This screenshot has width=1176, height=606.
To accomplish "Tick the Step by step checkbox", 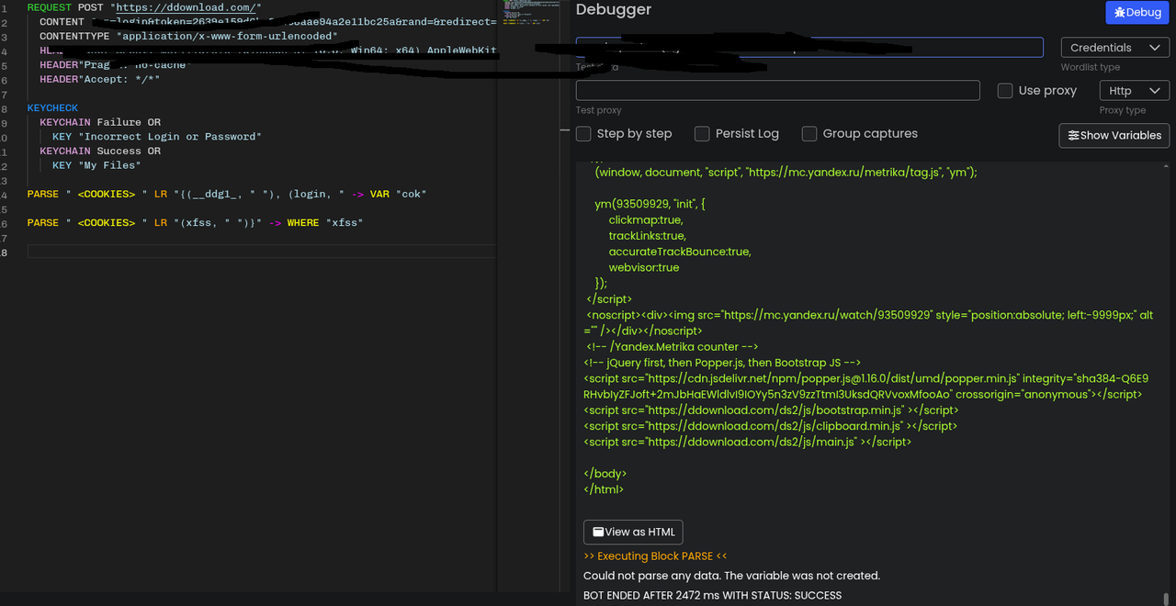I will tap(583, 134).
